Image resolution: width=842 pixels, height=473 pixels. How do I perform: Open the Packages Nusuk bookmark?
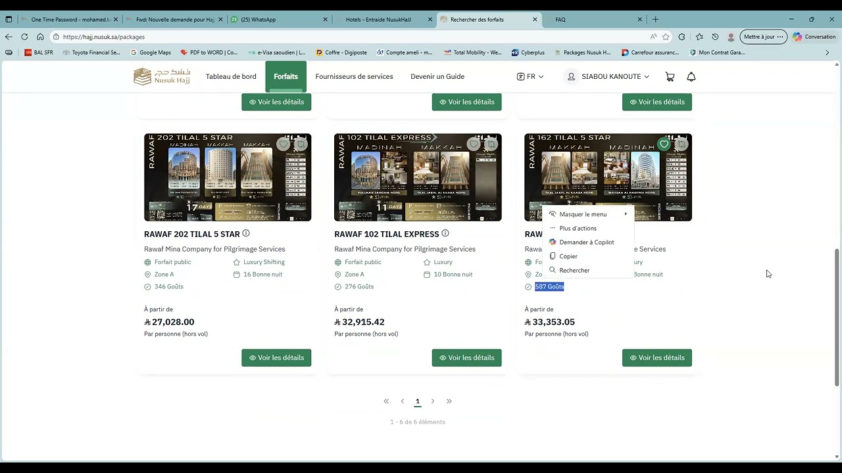pos(583,53)
